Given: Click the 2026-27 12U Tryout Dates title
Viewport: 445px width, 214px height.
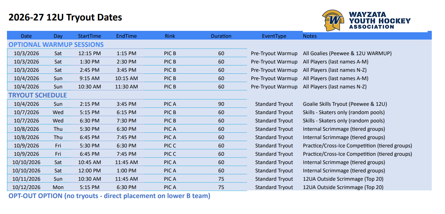Looking at the screenshot, I should click(x=65, y=17).
